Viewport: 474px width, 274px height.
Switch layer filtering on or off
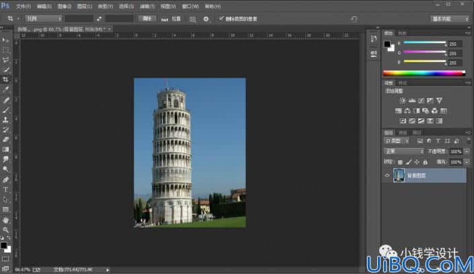[x=469, y=141]
